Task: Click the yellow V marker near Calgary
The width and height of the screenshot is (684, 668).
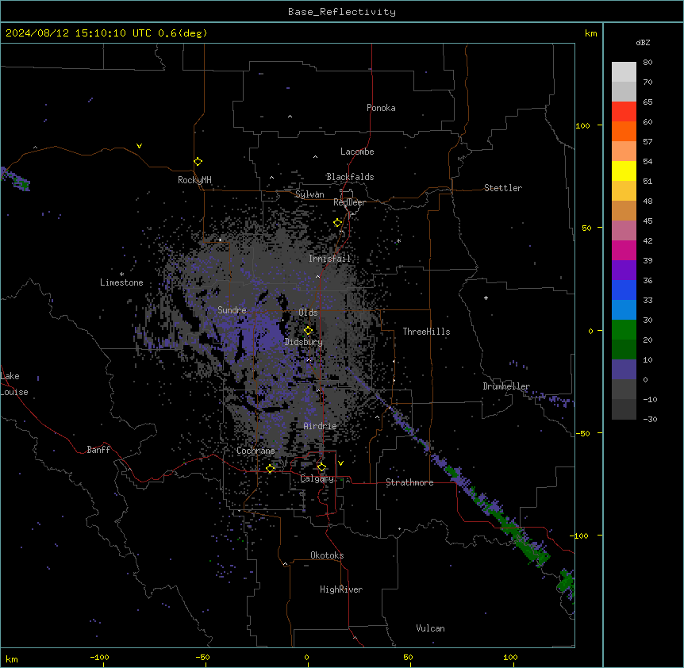Action: pos(340,463)
